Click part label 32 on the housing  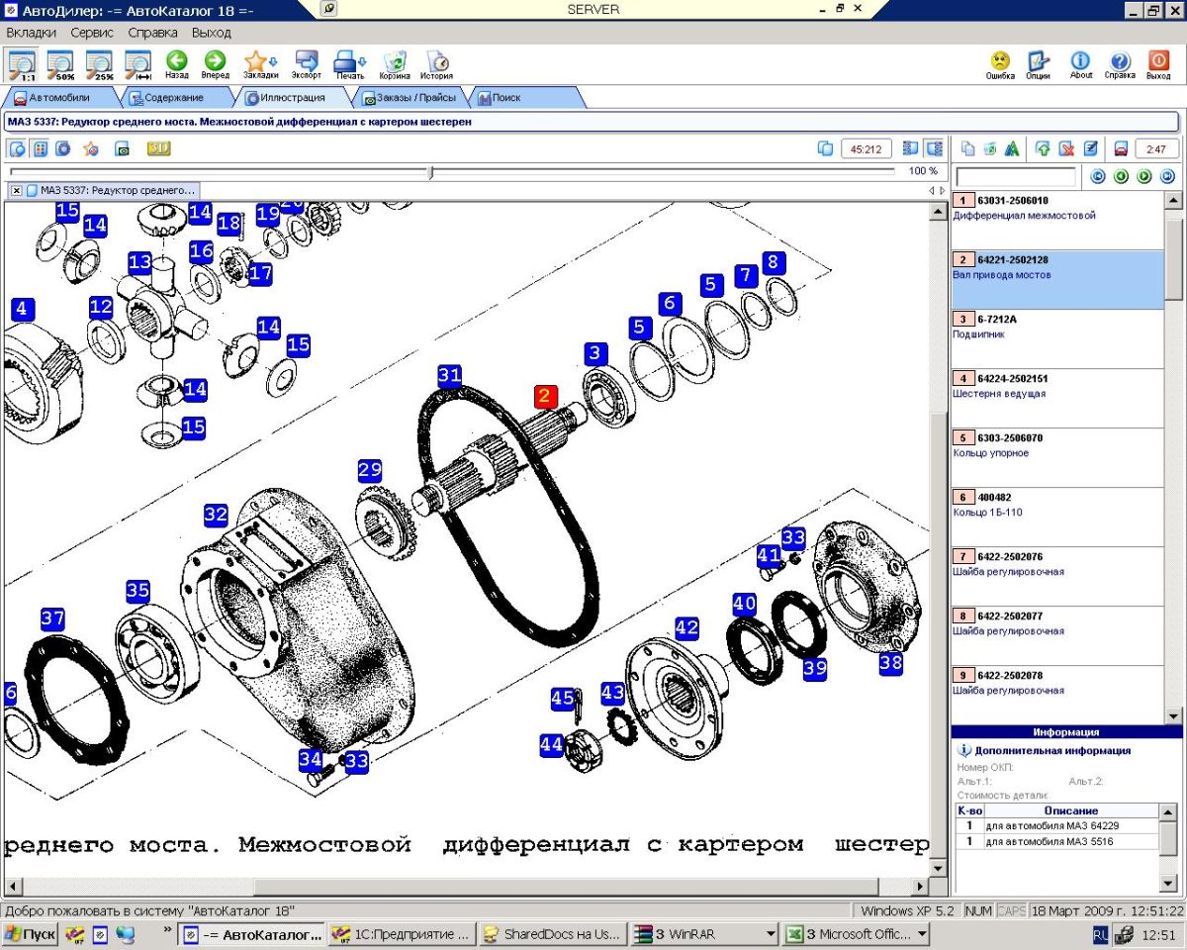pos(216,515)
